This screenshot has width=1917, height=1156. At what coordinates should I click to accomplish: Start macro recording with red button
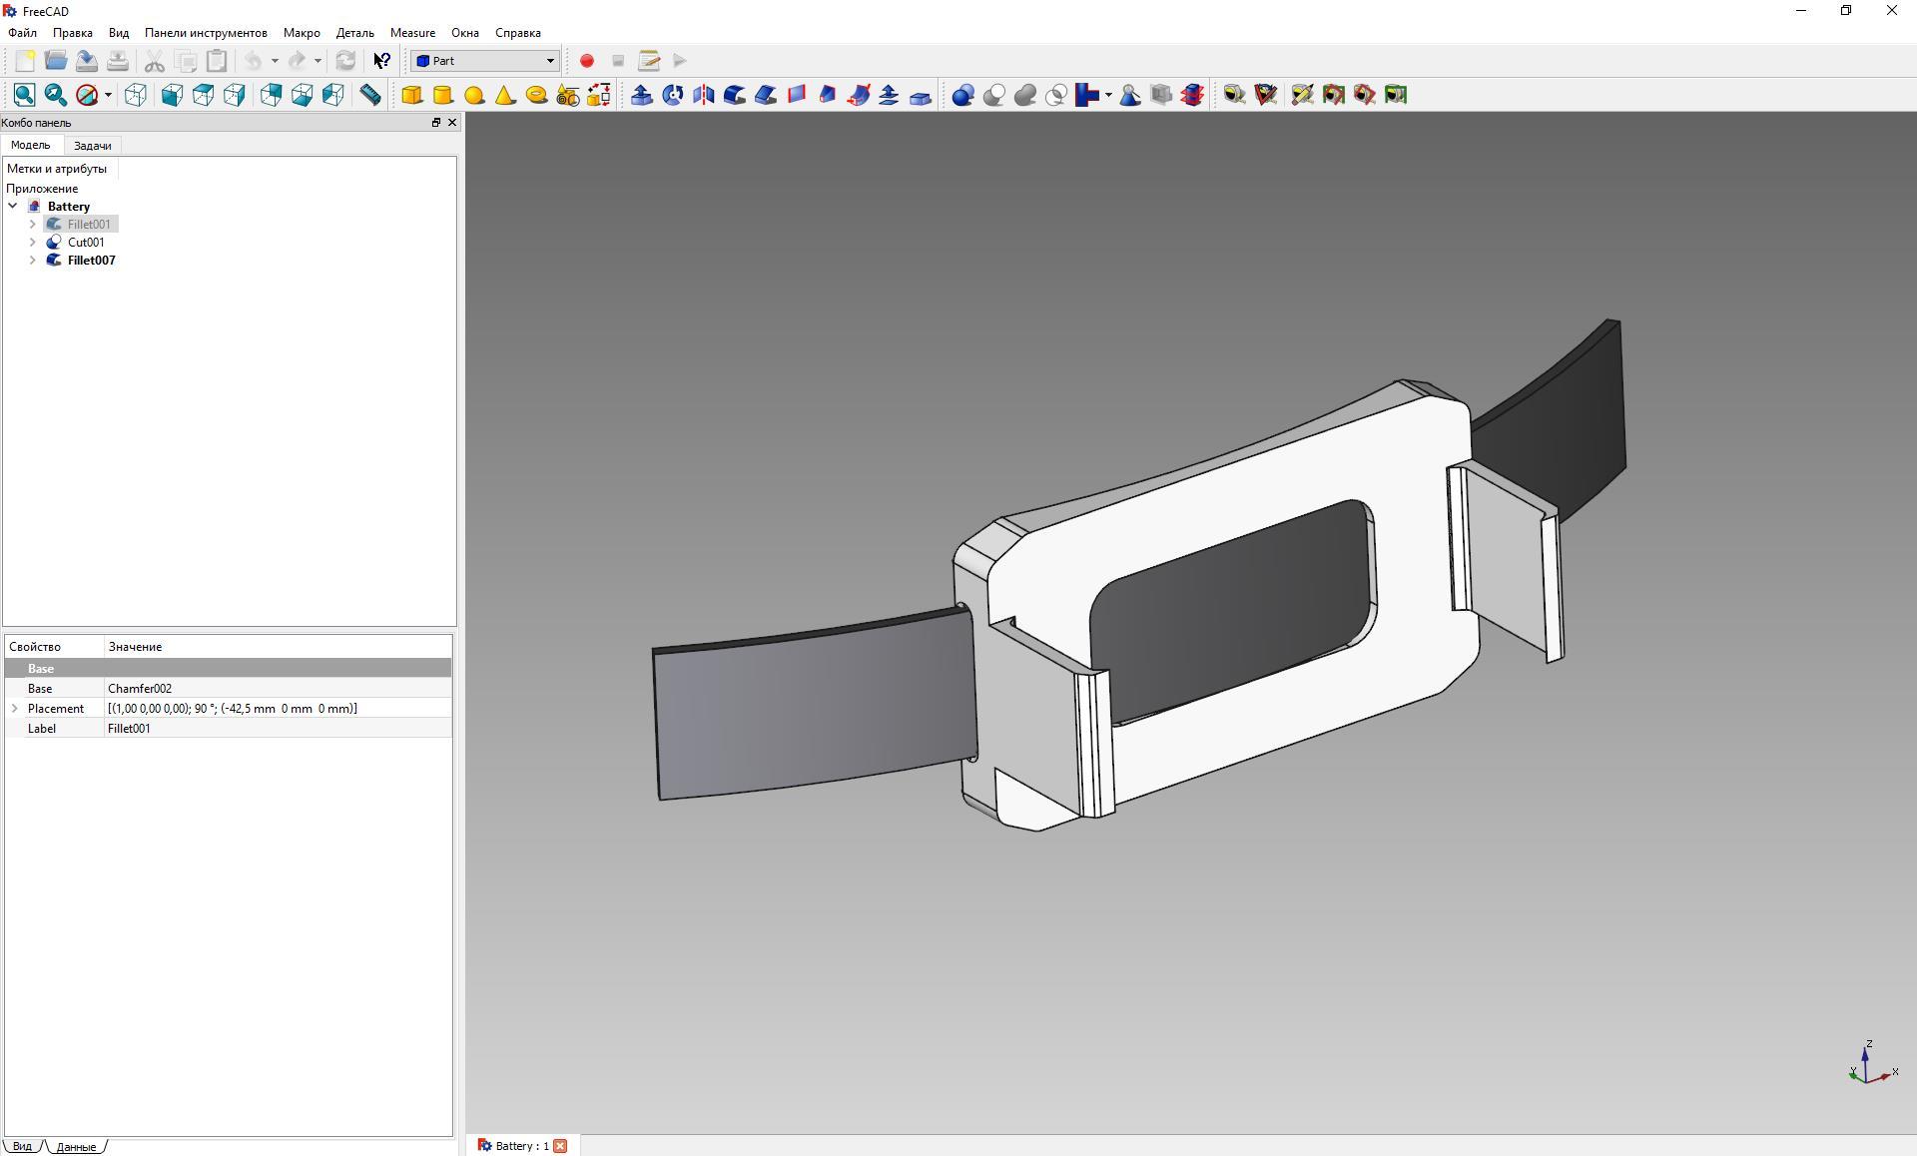tap(587, 61)
